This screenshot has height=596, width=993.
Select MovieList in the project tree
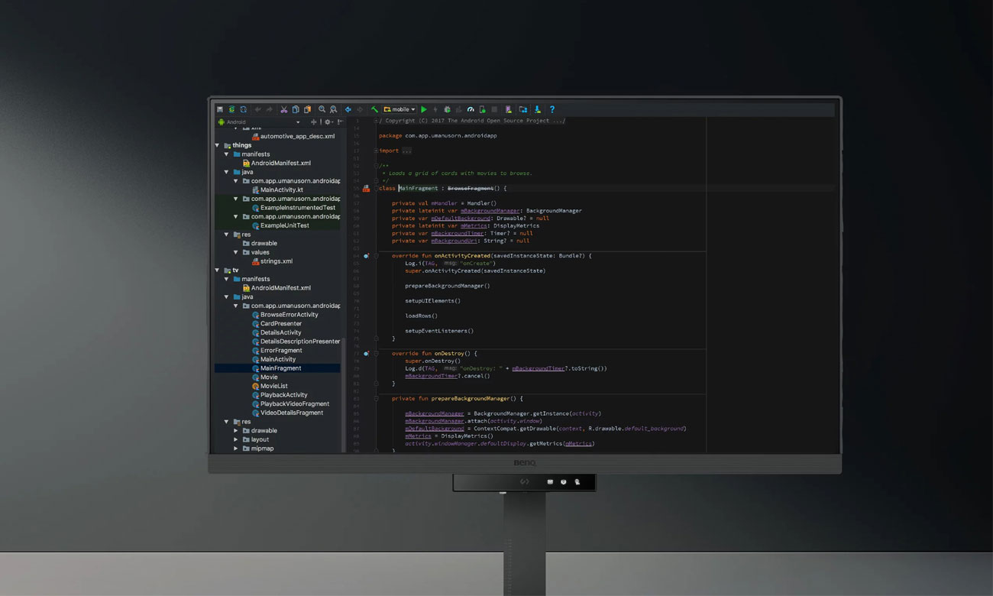273,386
